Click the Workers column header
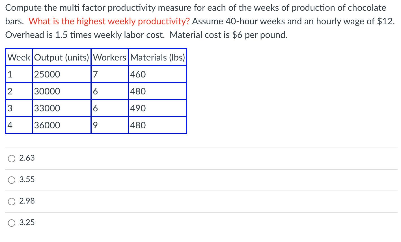The height and width of the screenshot is (242, 401). 110,57
